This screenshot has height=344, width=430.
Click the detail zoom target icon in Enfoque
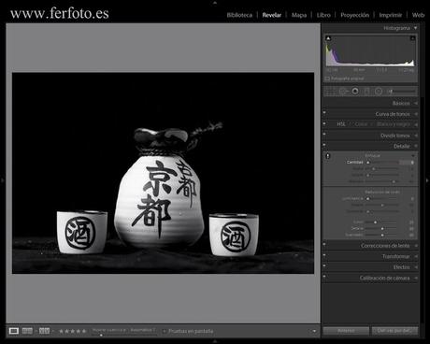327,156
